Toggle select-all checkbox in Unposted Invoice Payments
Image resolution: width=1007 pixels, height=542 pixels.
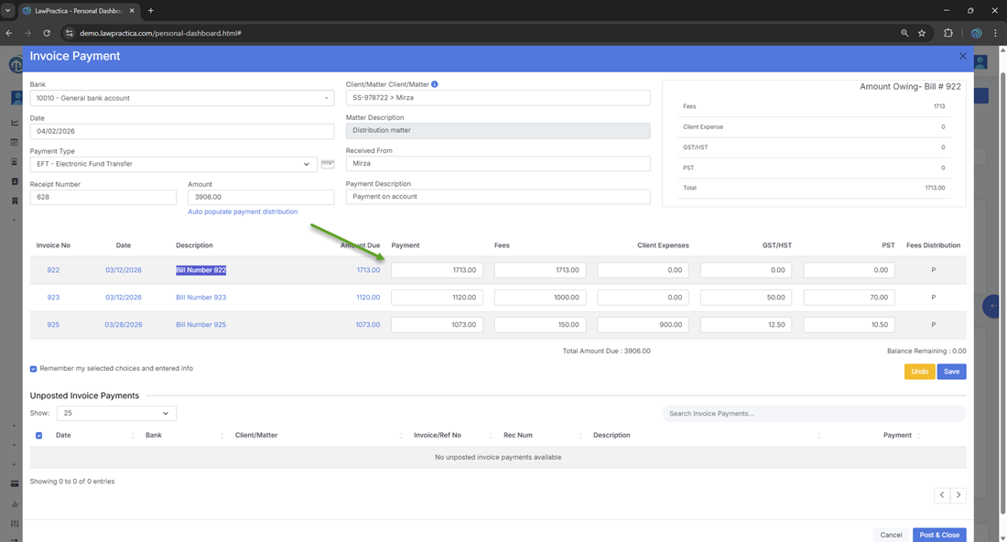(38, 436)
